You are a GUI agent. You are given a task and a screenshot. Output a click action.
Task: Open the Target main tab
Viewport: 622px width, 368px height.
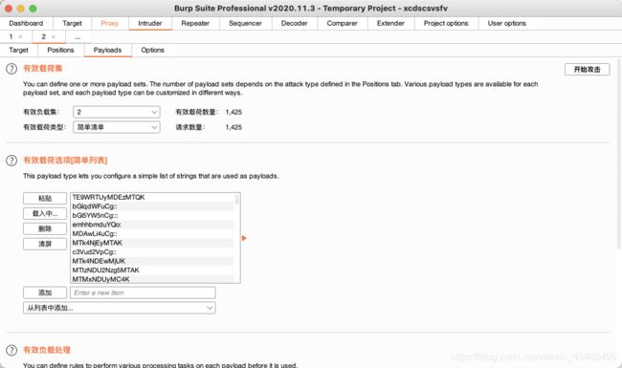click(x=72, y=23)
